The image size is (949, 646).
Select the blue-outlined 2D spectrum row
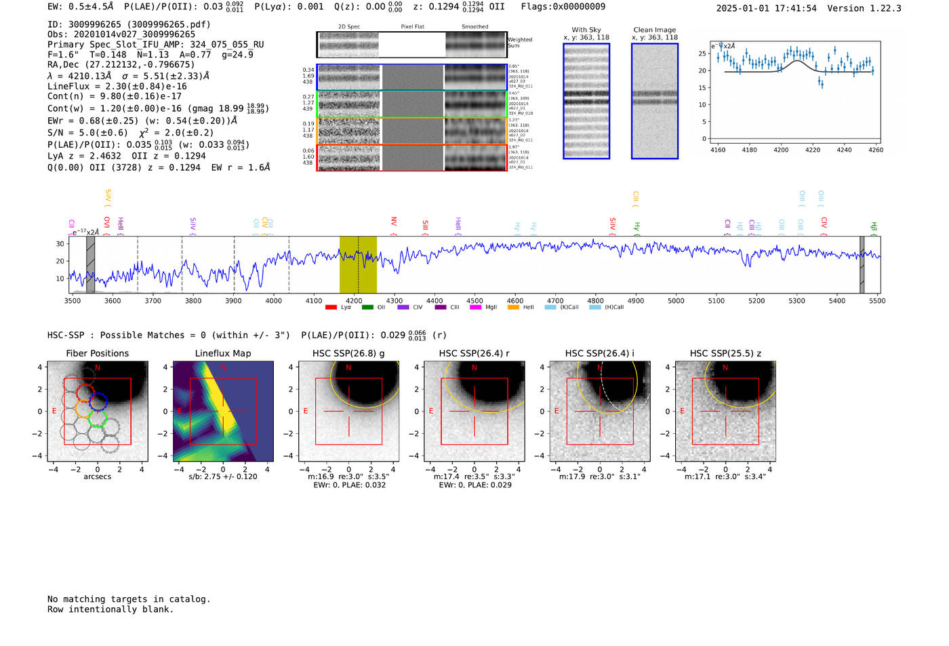click(412, 77)
